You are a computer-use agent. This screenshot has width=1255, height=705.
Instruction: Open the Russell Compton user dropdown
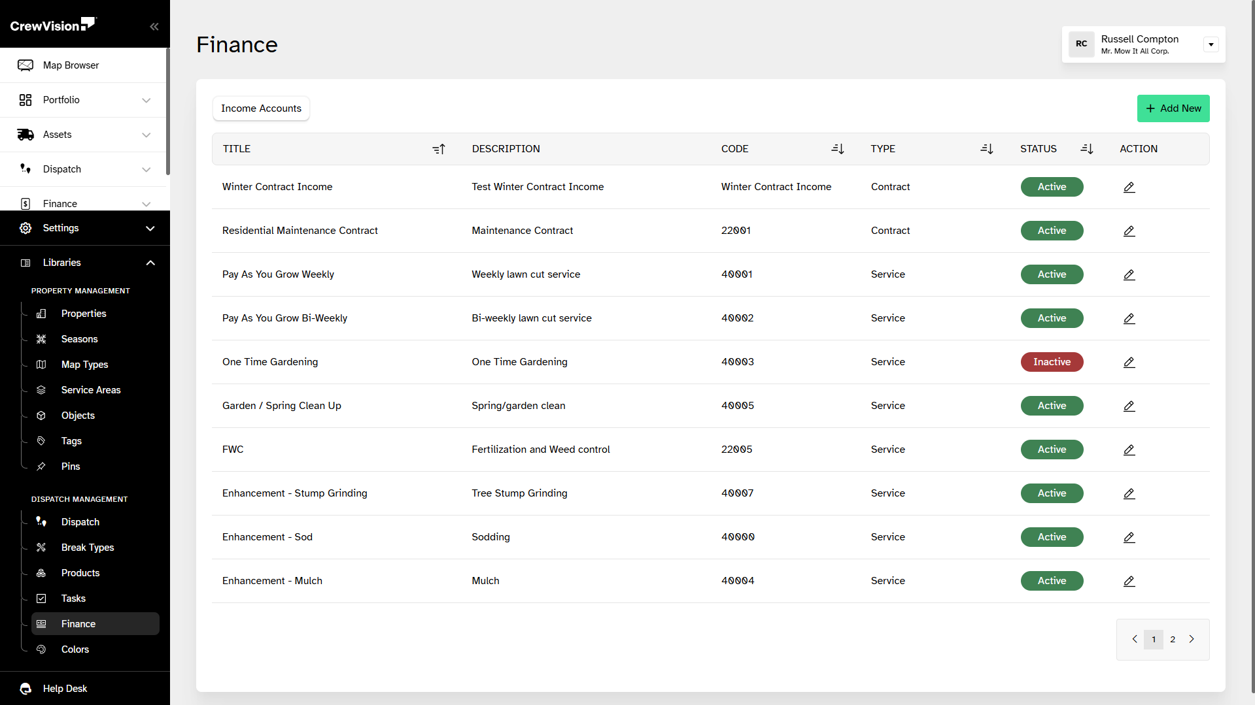tap(1211, 44)
